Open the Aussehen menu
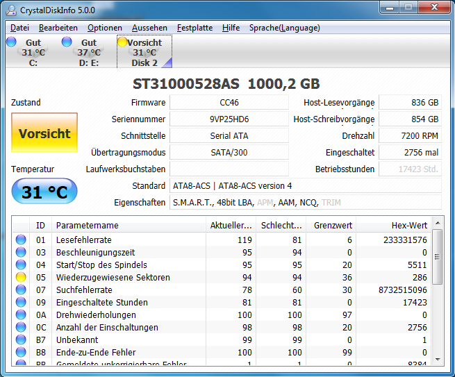 [149, 28]
